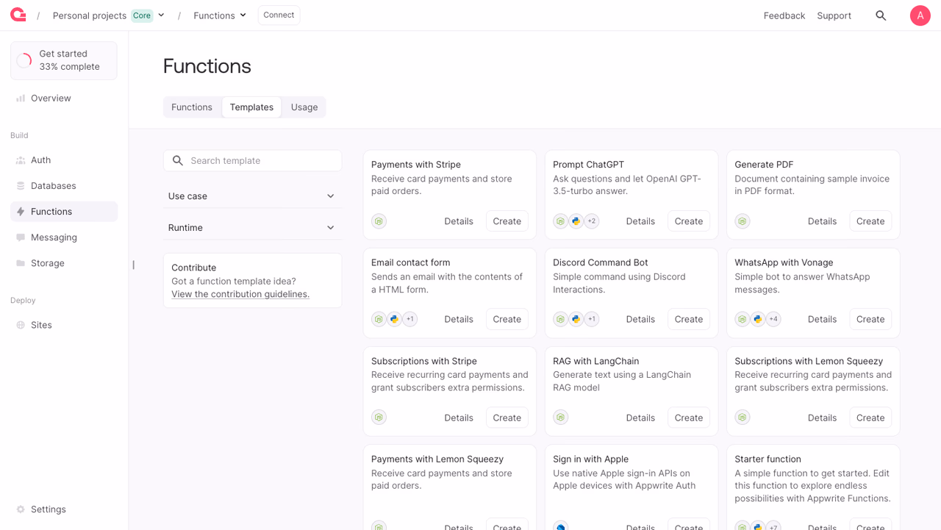Open the Usage tab
Viewport: 941px width, 530px height.
304,107
